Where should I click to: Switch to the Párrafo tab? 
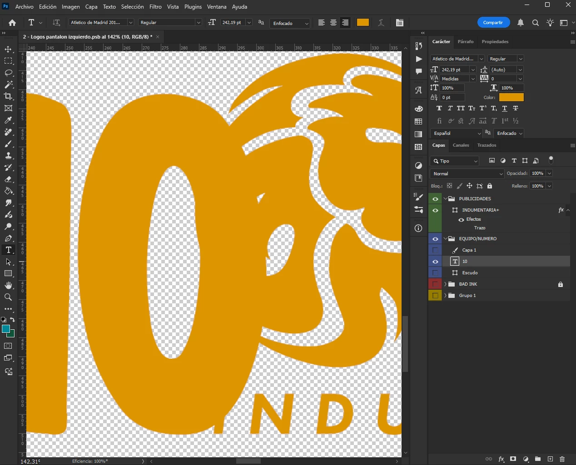coord(466,42)
